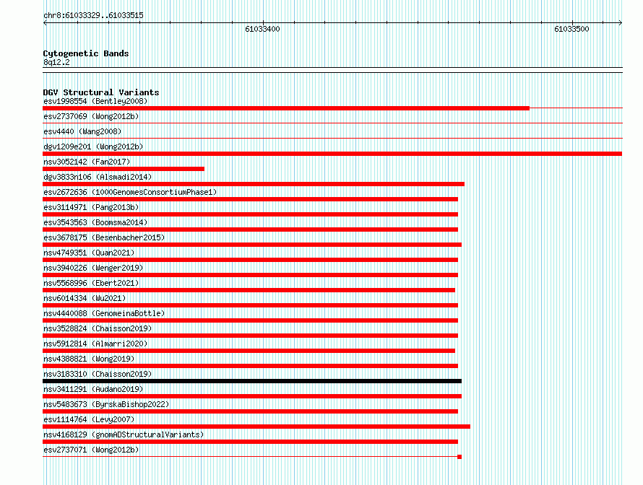The width and height of the screenshot is (643, 485).
Task: Click the black bar for nsv3183310
Action: [252, 381]
